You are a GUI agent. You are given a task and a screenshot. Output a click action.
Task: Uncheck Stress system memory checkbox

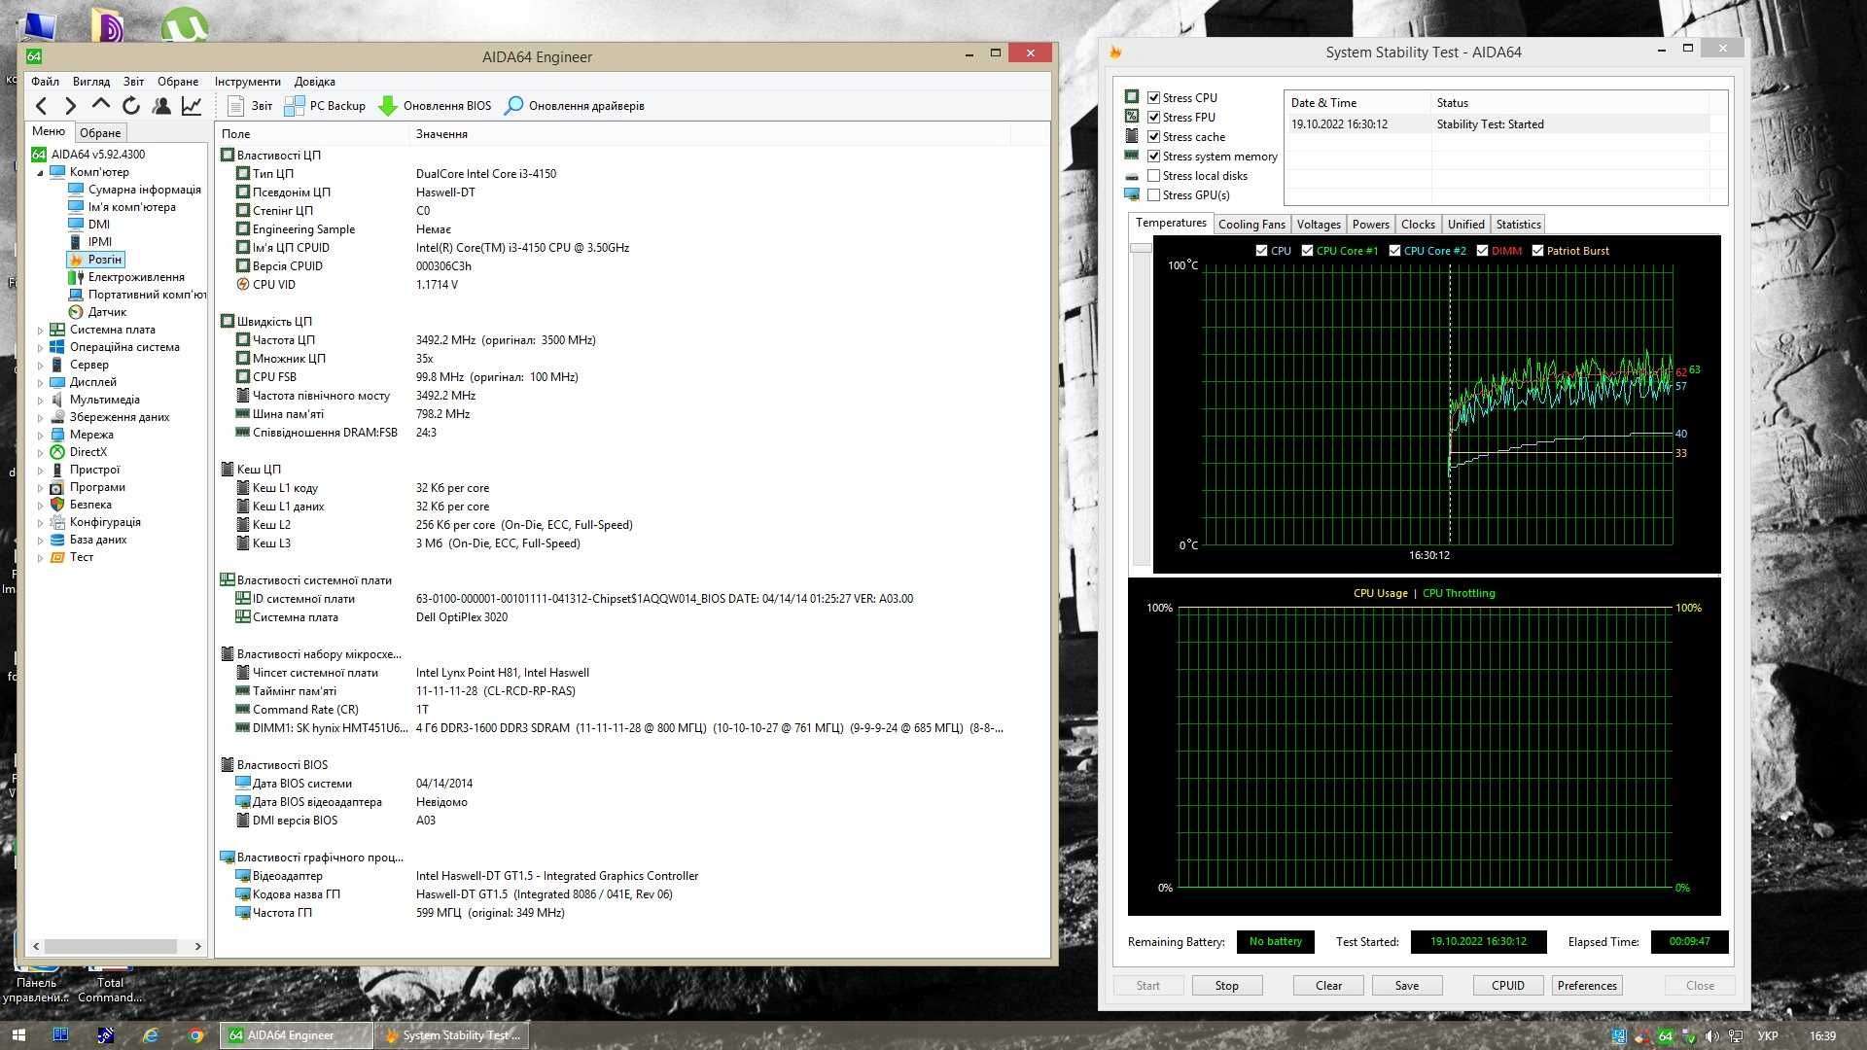(1153, 157)
